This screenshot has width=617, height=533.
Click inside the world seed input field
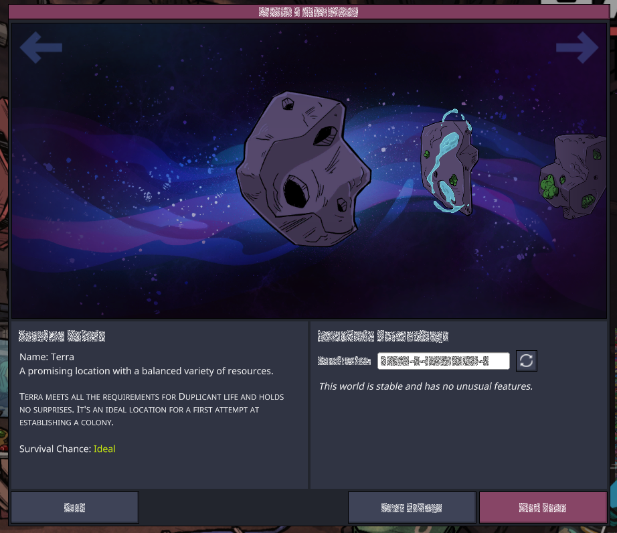444,361
